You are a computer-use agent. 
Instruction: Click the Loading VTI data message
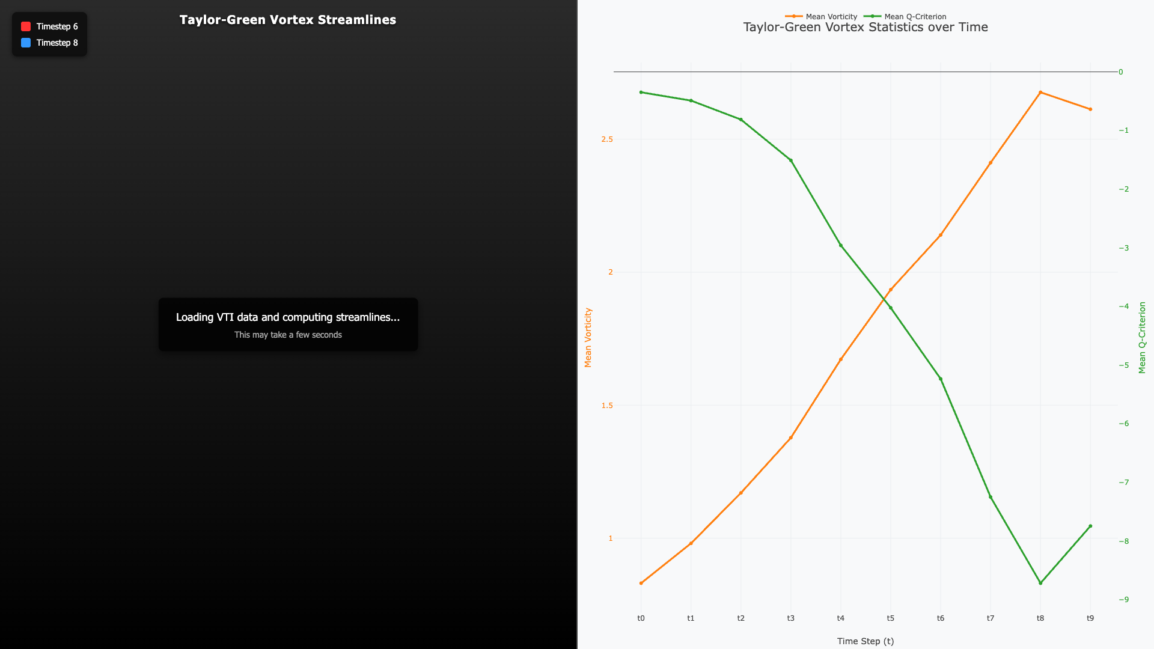288,317
